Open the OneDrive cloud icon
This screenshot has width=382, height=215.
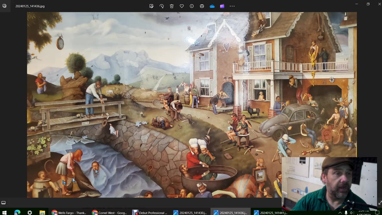[212, 6]
